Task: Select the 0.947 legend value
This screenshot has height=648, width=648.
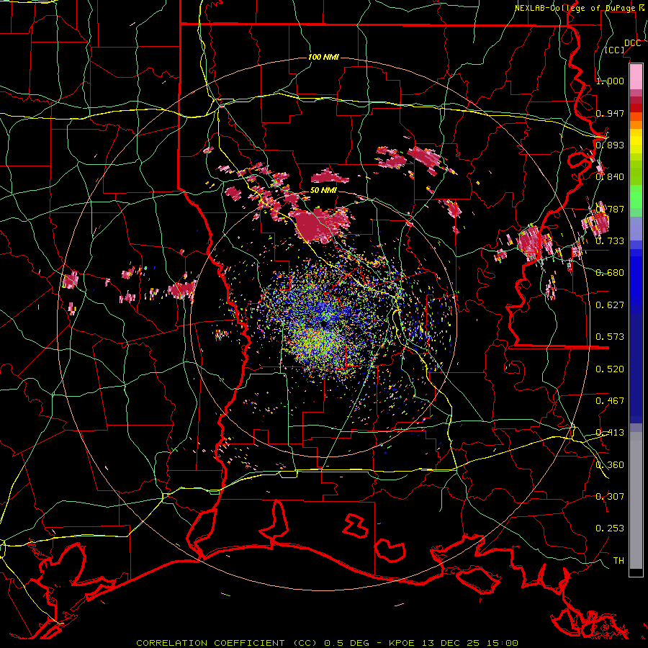Action: [610, 113]
